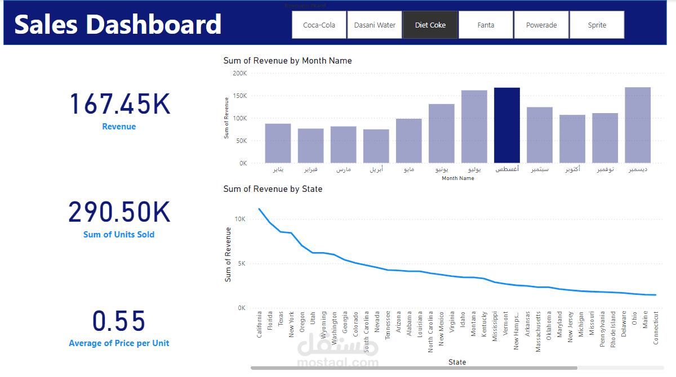Select the 290.50K Sum of Units Sold card
The width and height of the screenshot is (676, 377).
[x=119, y=219]
